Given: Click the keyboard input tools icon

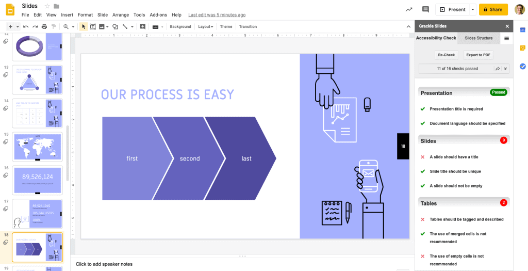Looking at the screenshot, I should (x=155, y=27).
